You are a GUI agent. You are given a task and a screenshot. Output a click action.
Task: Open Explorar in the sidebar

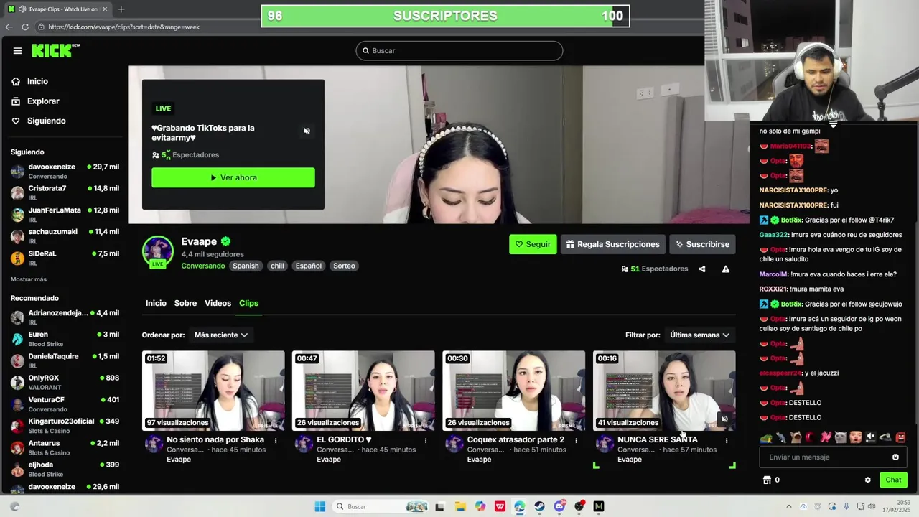(36, 101)
